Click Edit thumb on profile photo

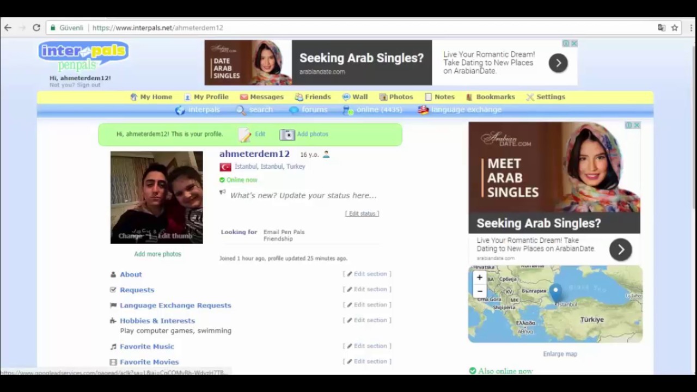(175, 236)
